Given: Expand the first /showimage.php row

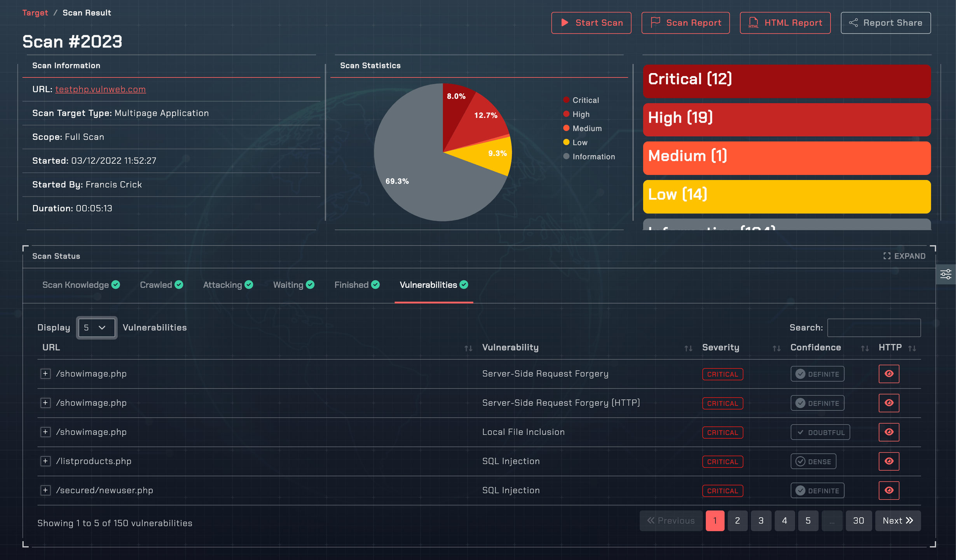Looking at the screenshot, I should click(x=45, y=374).
